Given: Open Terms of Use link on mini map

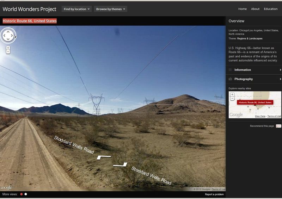Looking at the screenshot, I should click(274, 116).
